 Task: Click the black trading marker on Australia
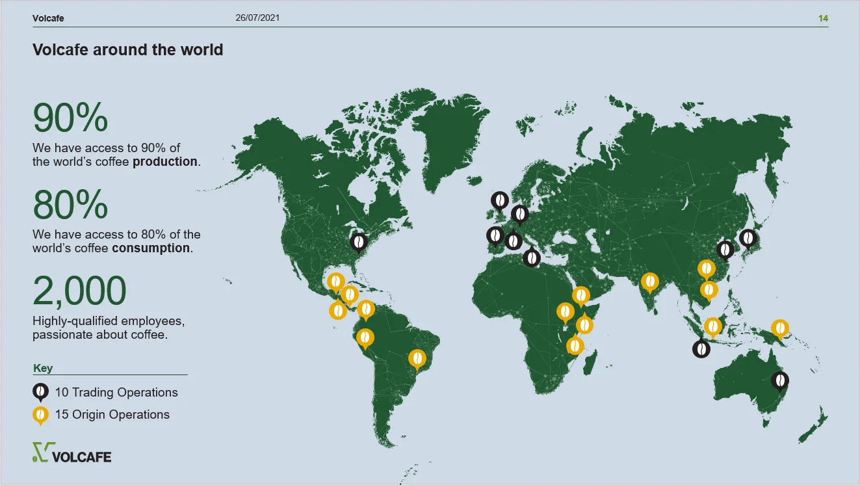[x=779, y=380]
